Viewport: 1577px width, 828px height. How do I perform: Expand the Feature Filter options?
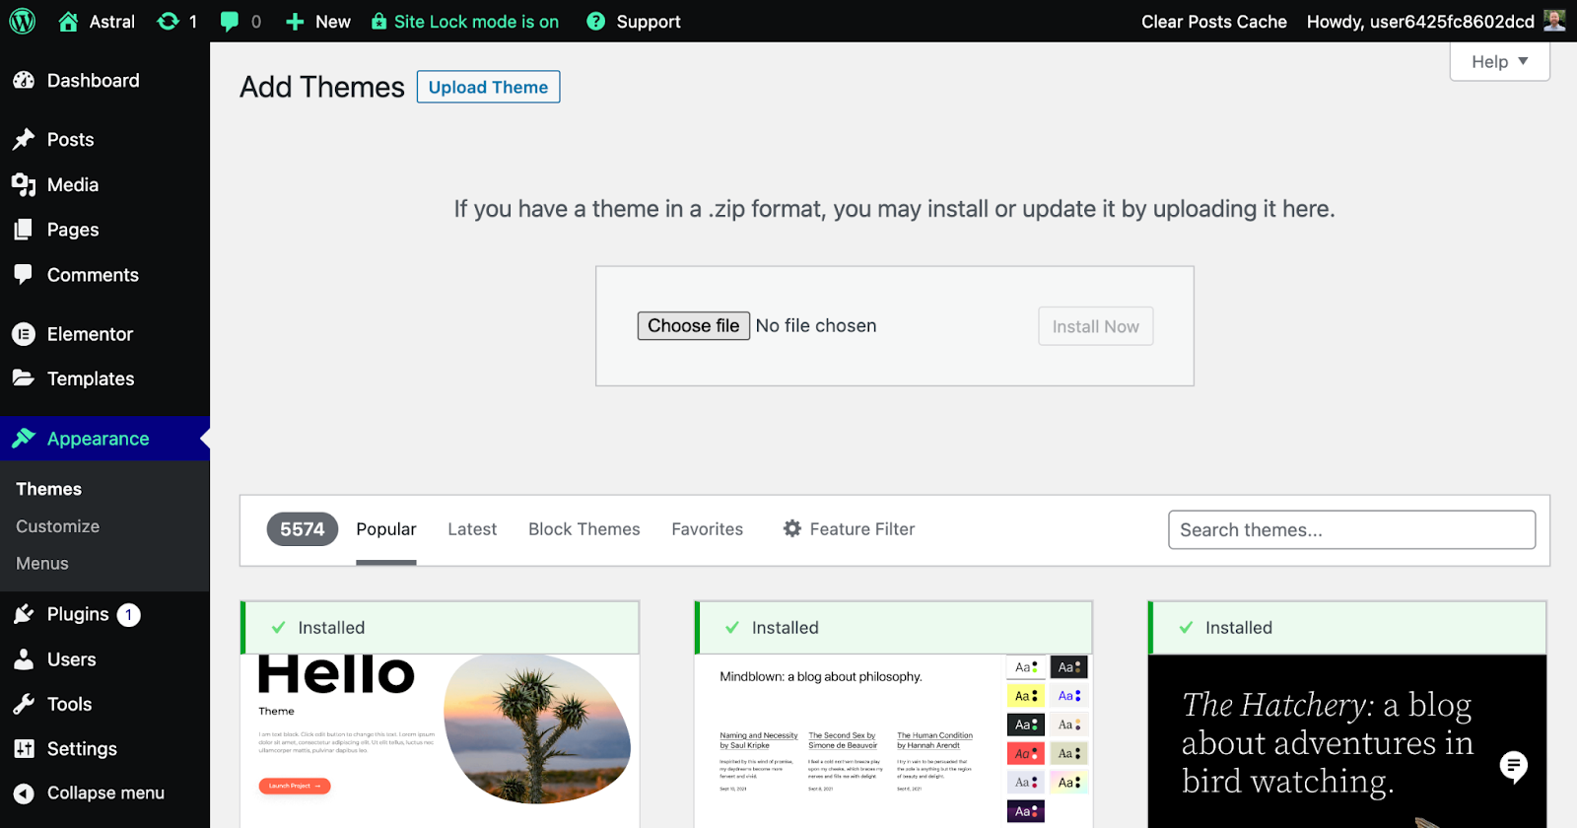849,529
